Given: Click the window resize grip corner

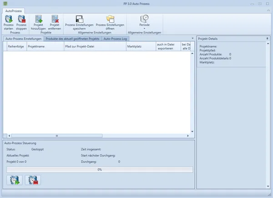Looking at the screenshot, I should [269, 194].
